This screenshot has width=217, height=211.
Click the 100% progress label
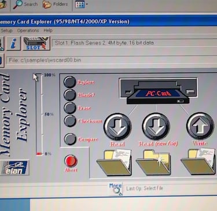[x=50, y=75]
